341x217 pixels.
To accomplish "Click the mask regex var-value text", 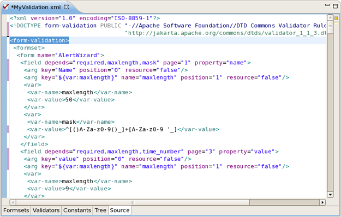I will (121, 129).
